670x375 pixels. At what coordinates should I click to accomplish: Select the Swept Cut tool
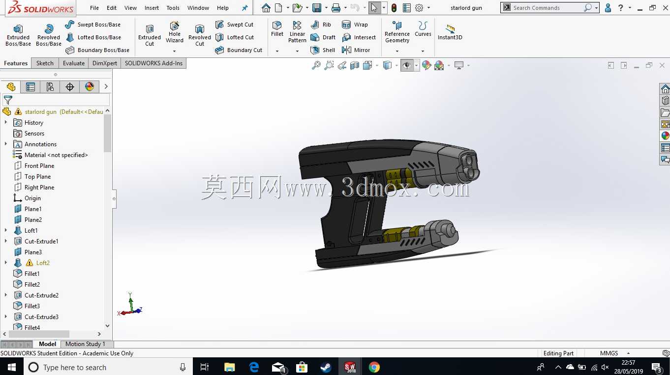click(235, 25)
